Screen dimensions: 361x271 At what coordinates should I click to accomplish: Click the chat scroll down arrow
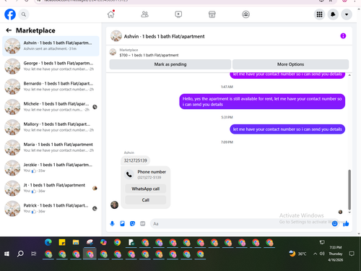(349, 212)
